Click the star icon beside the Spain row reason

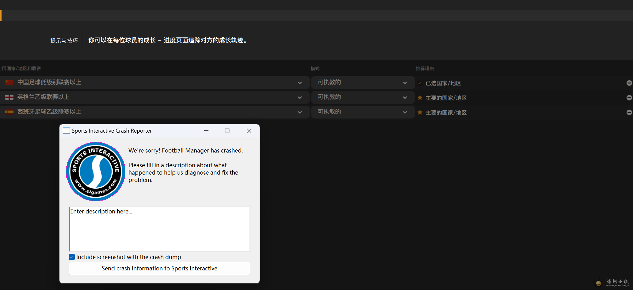[420, 112]
